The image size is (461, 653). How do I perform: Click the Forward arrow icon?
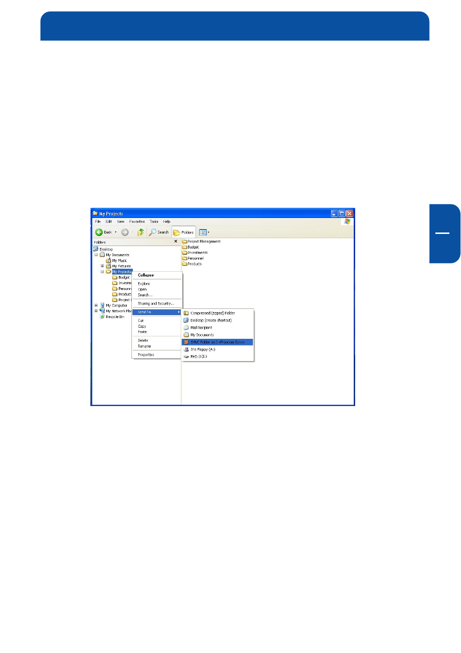click(x=125, y=232)
